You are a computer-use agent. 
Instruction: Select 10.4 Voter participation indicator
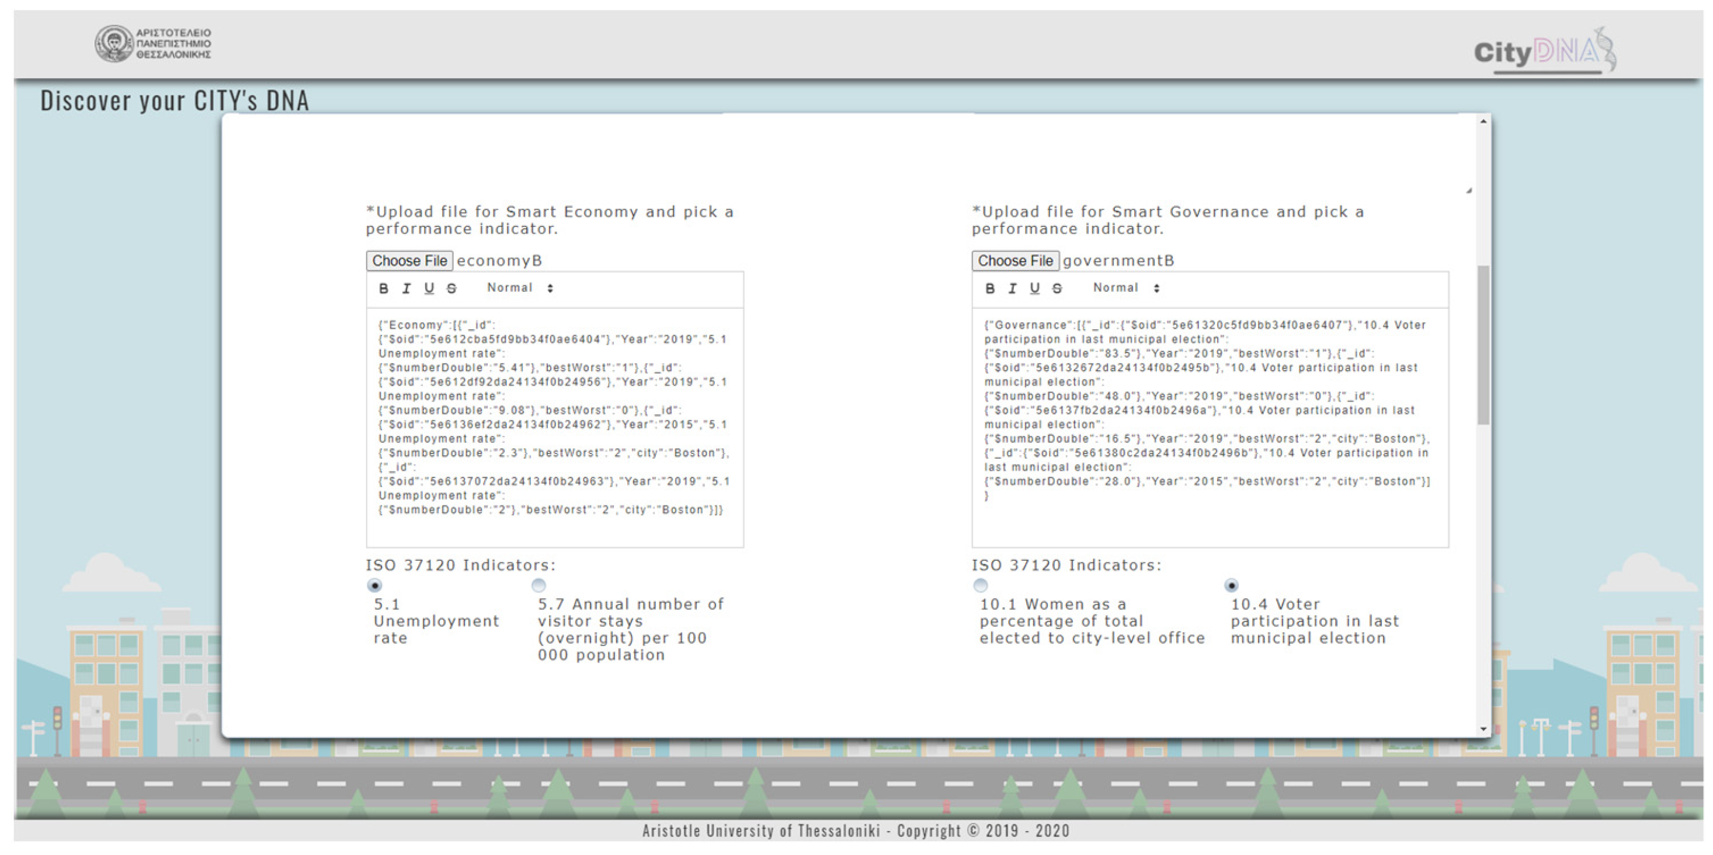pyautogui.click(x=1232, y=585)
